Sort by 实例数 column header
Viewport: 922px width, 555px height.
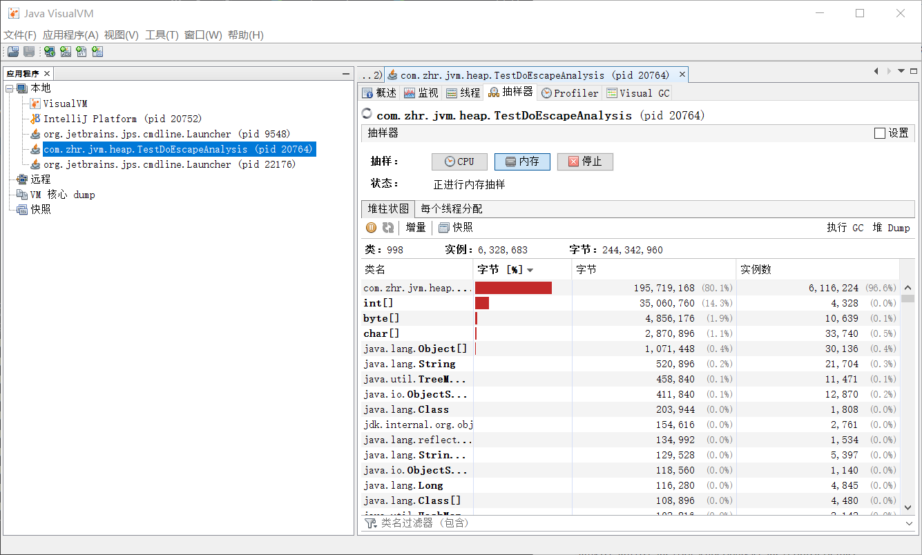(x=818, y=270)
